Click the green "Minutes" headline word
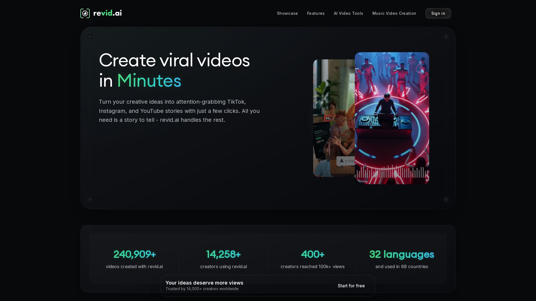This screenshot has height=301, width=536. (149, 81)
